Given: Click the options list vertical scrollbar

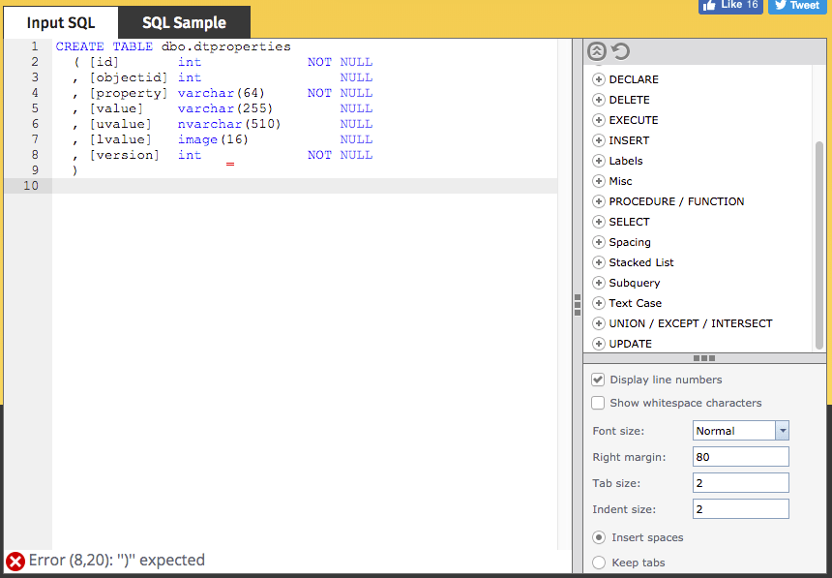Looking at the screenshot, I should (x=819, y=246).
